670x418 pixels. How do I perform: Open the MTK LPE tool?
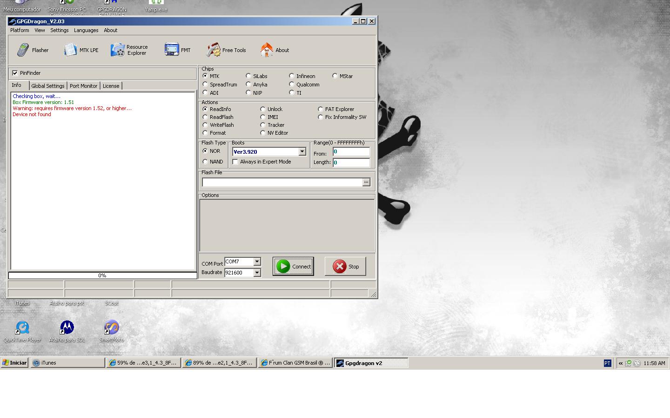(81, 50)
